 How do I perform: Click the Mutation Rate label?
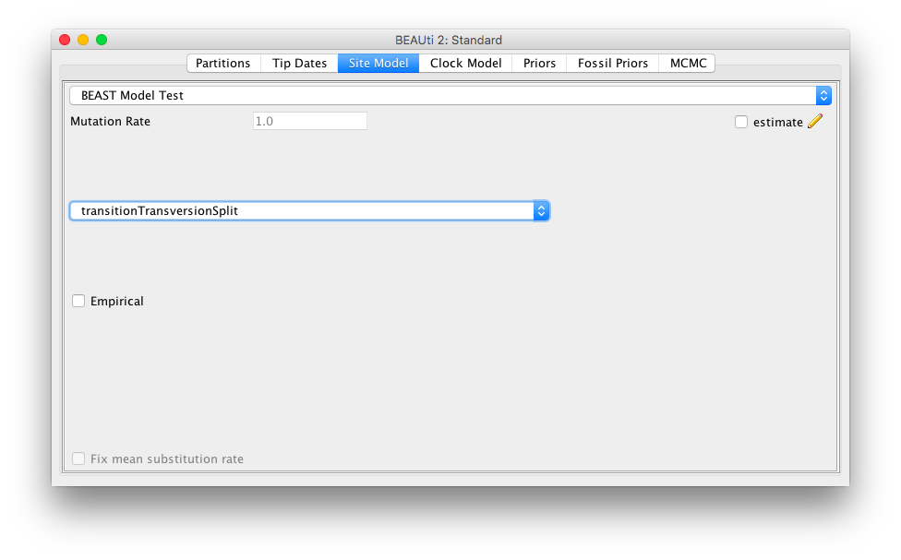pos(111,121)
